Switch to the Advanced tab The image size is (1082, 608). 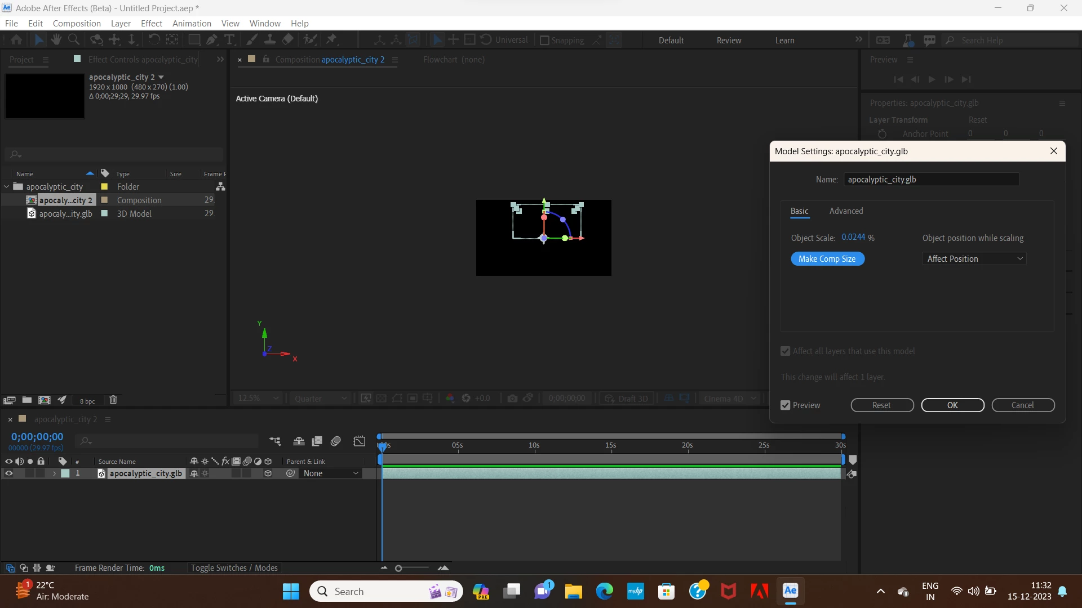[846, 211]
